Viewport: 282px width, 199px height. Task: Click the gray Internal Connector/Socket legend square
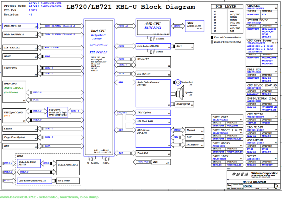[212, 42]
